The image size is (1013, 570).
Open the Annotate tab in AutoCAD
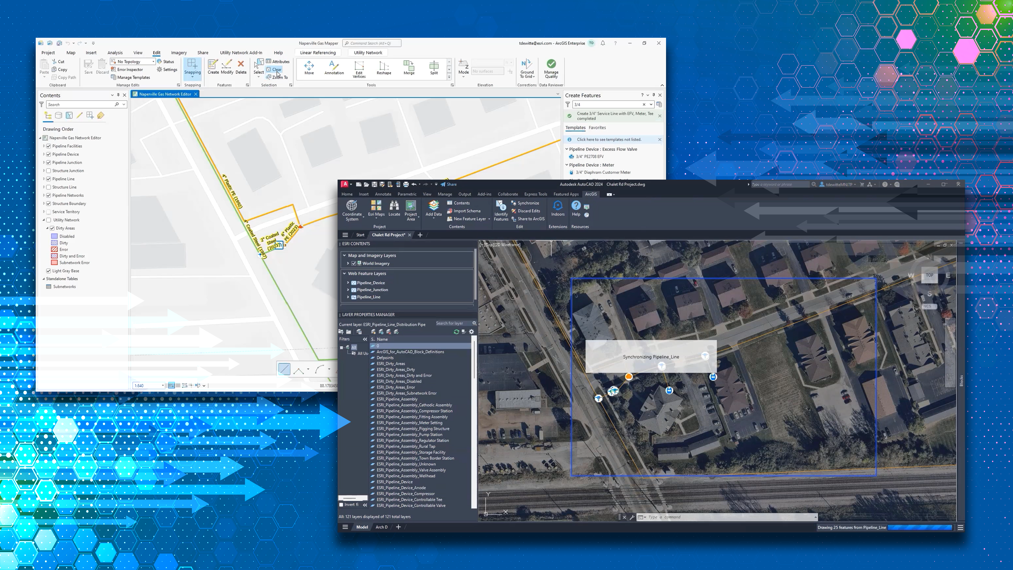(x=383, y=194)
